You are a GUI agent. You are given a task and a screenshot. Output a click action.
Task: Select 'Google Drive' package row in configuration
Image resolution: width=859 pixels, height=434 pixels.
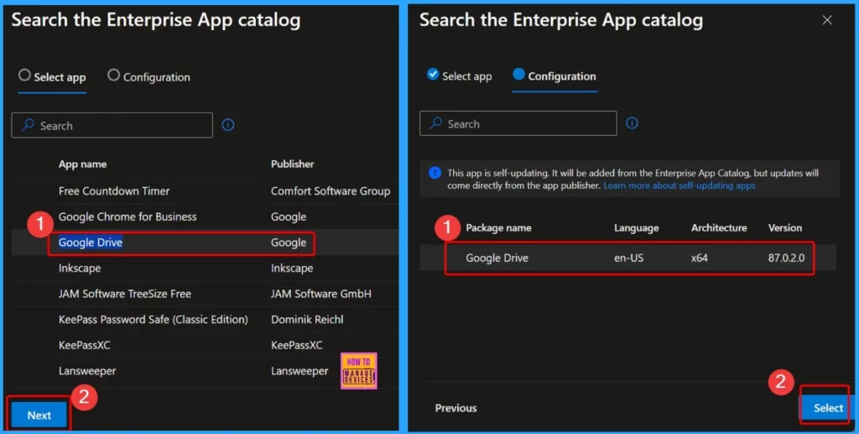627,258
